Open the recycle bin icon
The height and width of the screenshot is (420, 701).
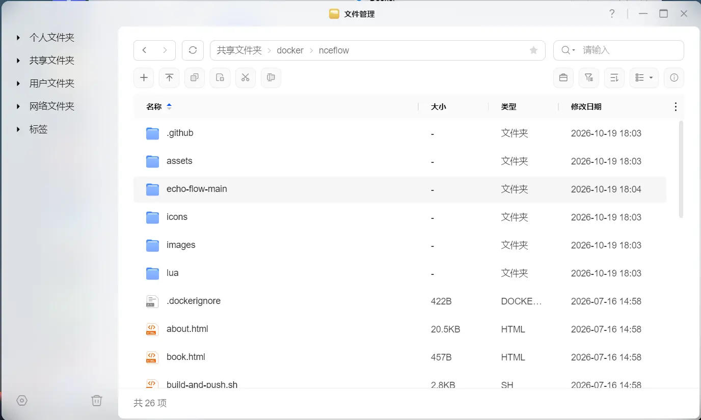97,401
